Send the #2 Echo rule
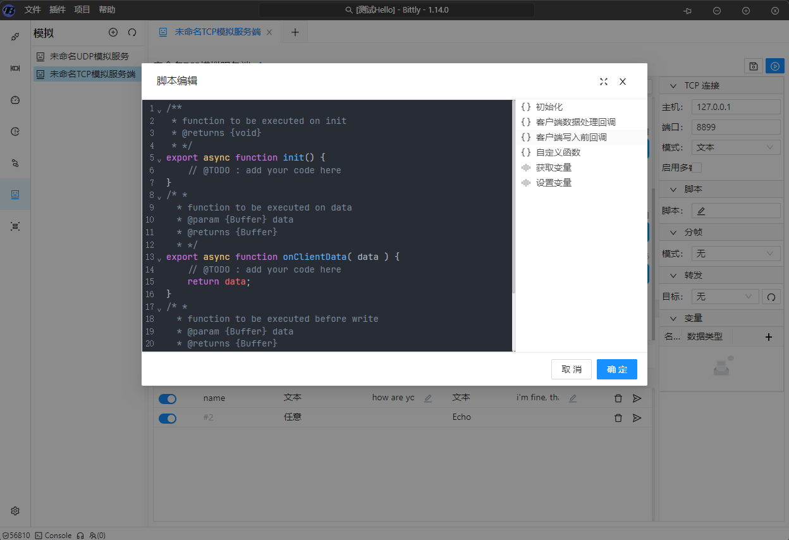 [637, 418]
